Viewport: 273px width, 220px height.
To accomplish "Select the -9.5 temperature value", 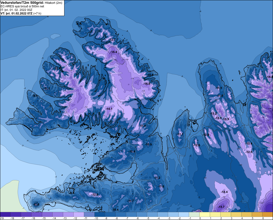I will (x=35, y=96).
